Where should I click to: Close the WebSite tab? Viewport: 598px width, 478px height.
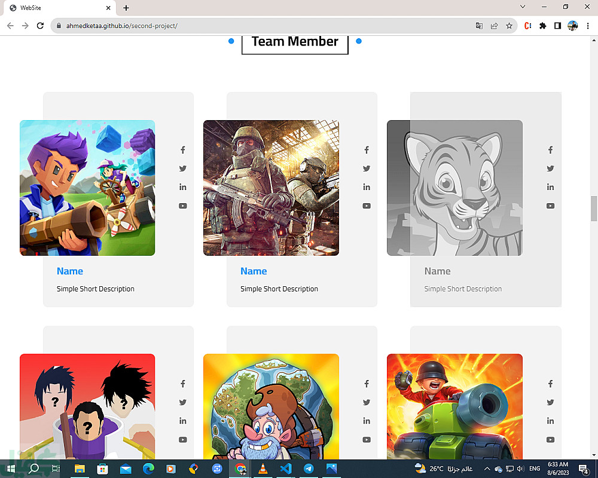pyautogui.click(x=108, y=8)
